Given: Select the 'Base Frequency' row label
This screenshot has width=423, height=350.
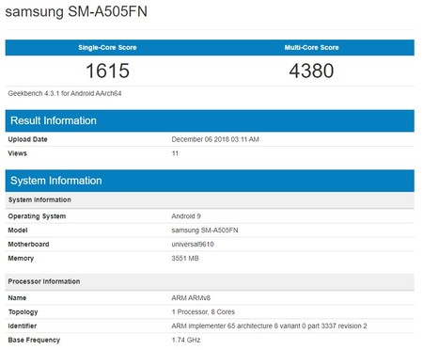Looking at the screenshot, I should coord(34,340).
